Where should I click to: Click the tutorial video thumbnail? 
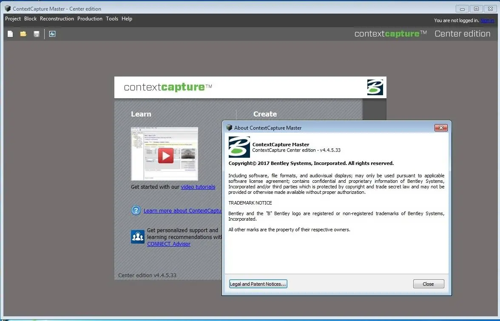pos(165,154)
